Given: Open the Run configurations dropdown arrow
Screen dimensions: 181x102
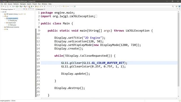Looking at the screenshot, I should pos(19,7).
